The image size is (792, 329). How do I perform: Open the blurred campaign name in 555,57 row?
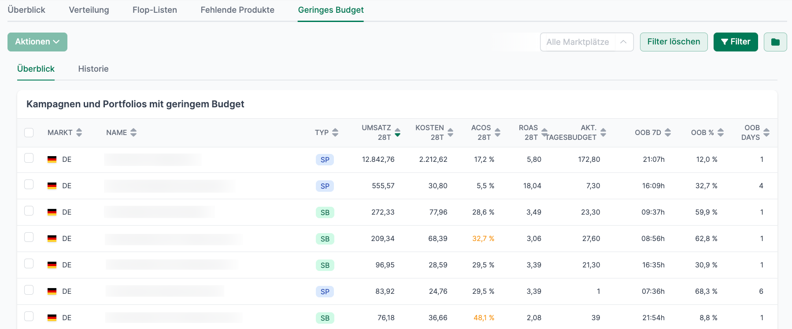click(x=170, y=186)
